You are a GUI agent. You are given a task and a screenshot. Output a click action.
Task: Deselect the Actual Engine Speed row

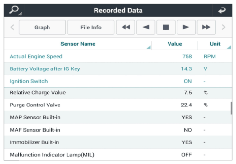pos(118,56)
